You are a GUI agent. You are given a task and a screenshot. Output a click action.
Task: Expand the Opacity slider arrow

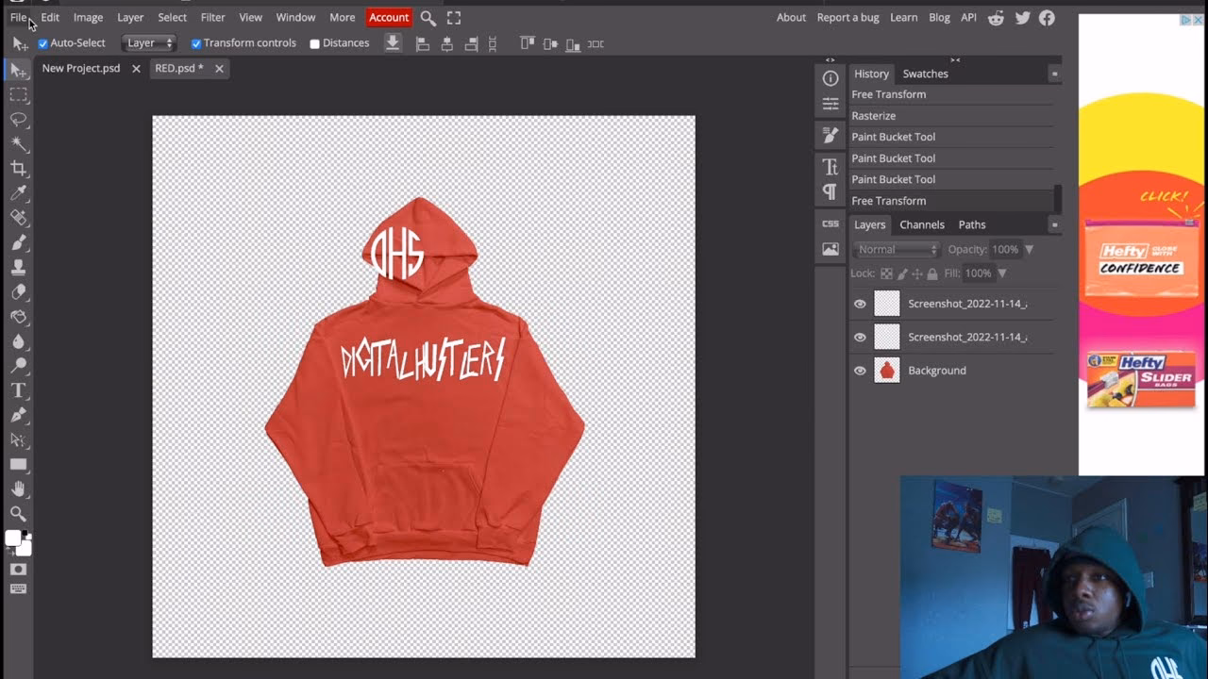tap(1029, 250)
